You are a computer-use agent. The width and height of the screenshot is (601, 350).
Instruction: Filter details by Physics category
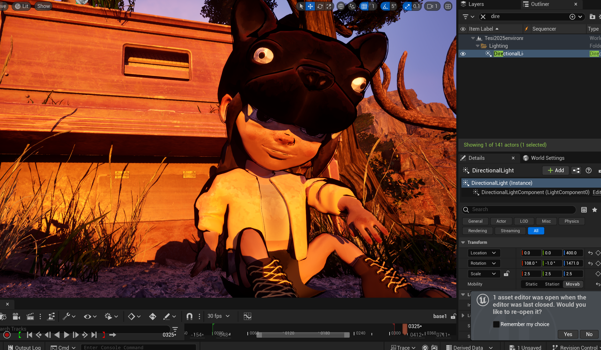click(x=571, y=221)
